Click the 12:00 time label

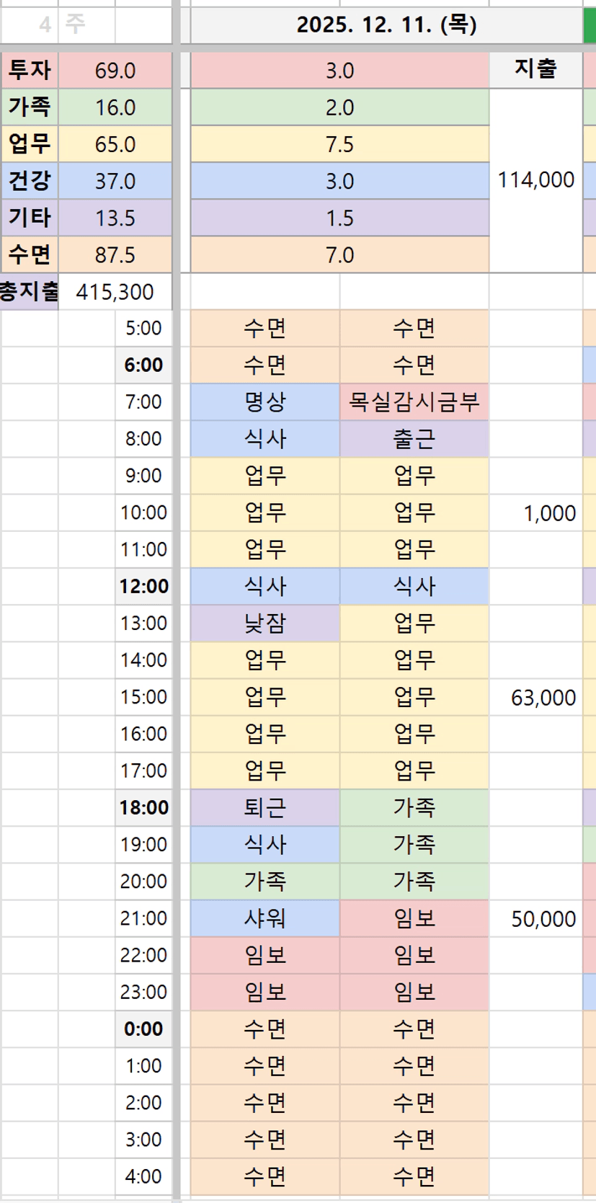pyautogui.click(x=144, y=586)
